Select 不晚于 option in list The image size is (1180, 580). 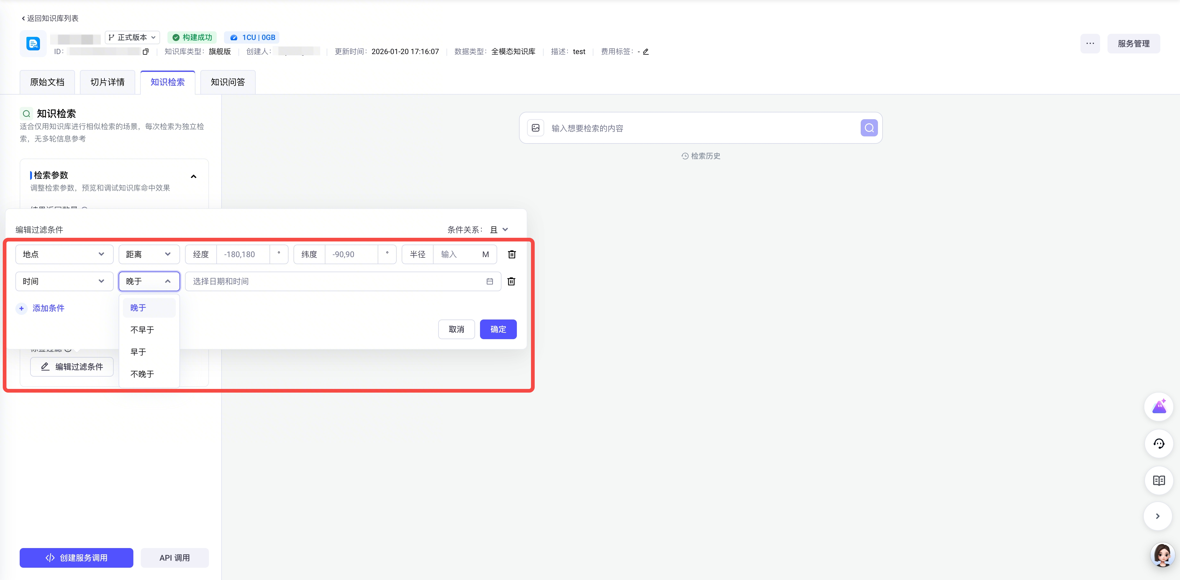point(149,374)
